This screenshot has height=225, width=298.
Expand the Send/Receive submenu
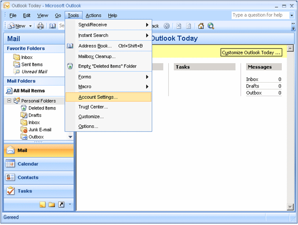[x=147, y=24]
